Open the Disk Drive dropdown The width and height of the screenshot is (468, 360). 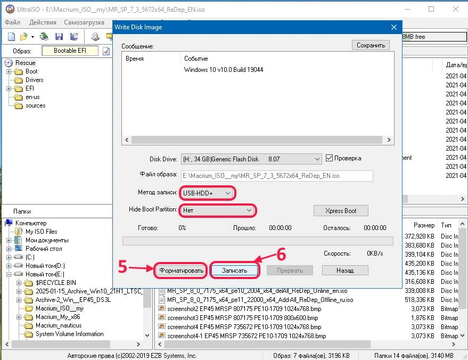(x=251, y=159)
